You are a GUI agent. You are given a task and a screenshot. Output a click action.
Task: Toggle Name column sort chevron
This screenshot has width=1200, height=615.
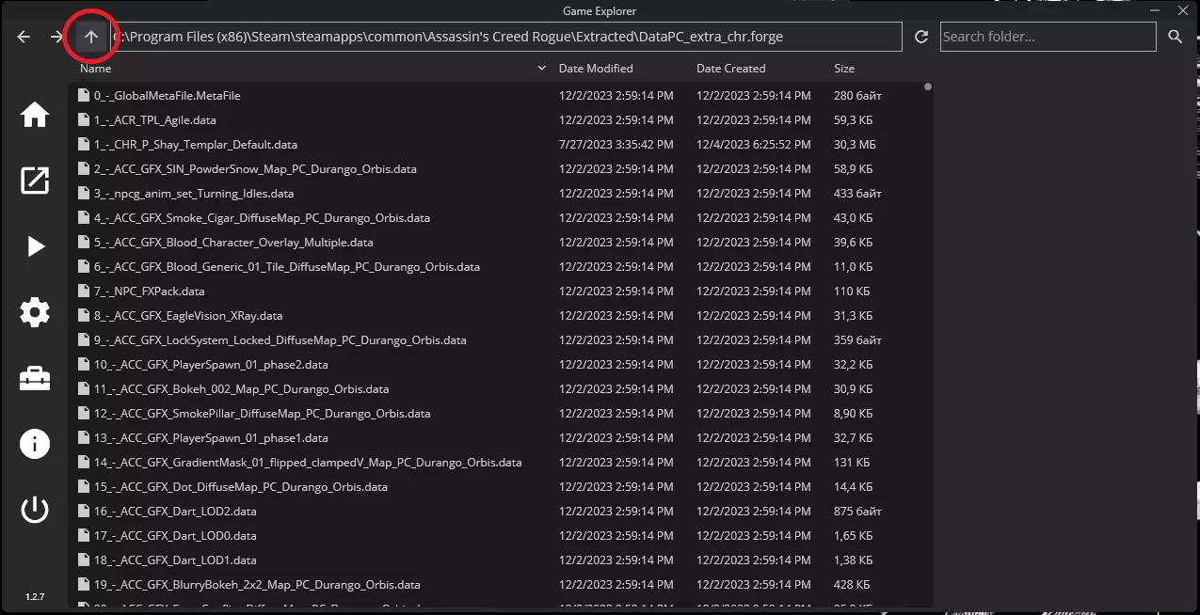[x=541, y=69]
